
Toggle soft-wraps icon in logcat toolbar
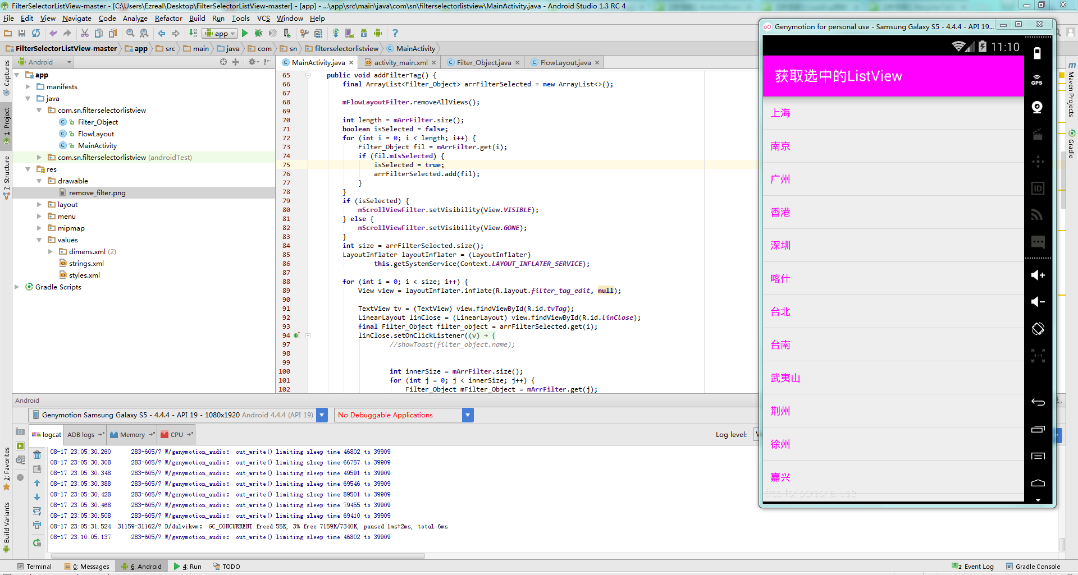click(37, 511)
